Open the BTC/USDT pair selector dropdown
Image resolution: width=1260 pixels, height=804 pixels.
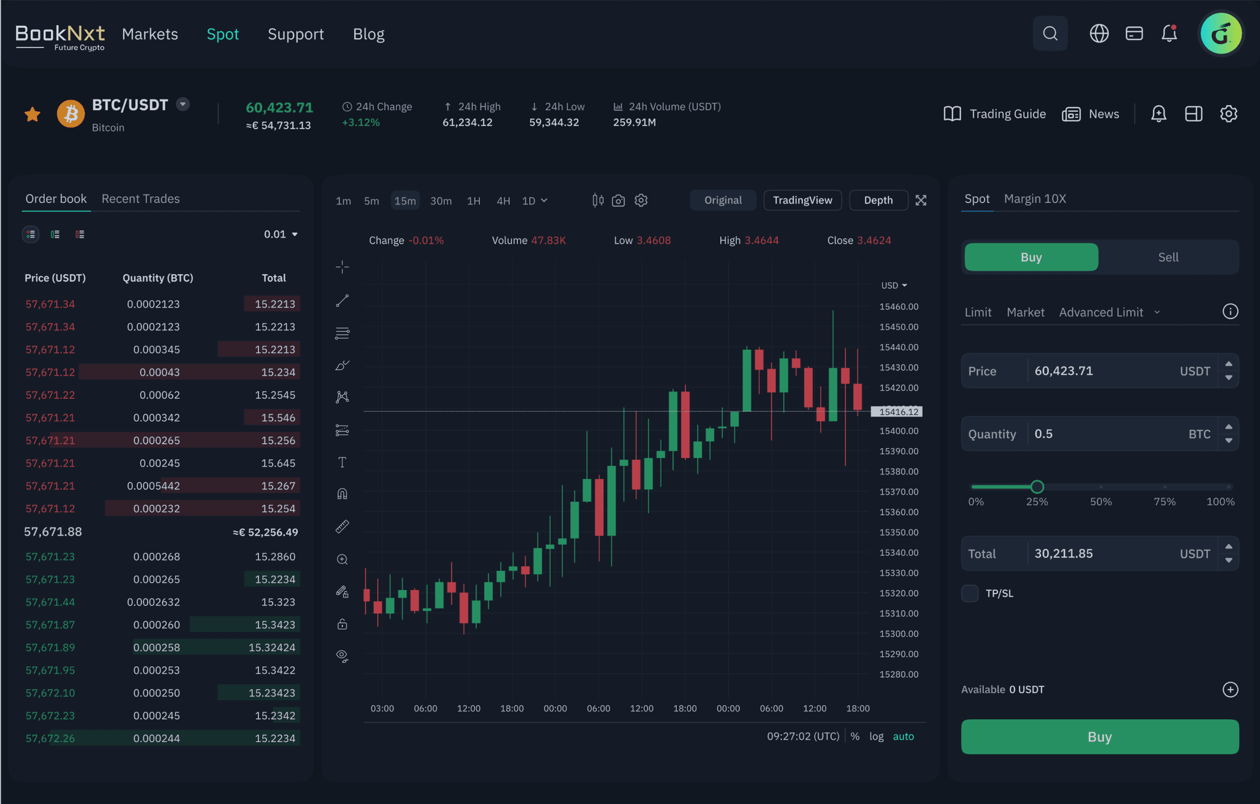tap(183, 104)
